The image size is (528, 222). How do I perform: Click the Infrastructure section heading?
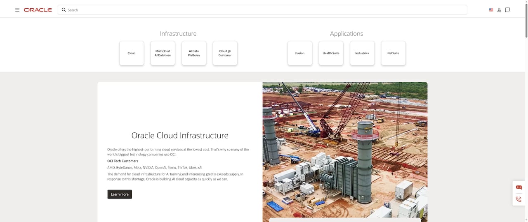click(x=178, y=34)
